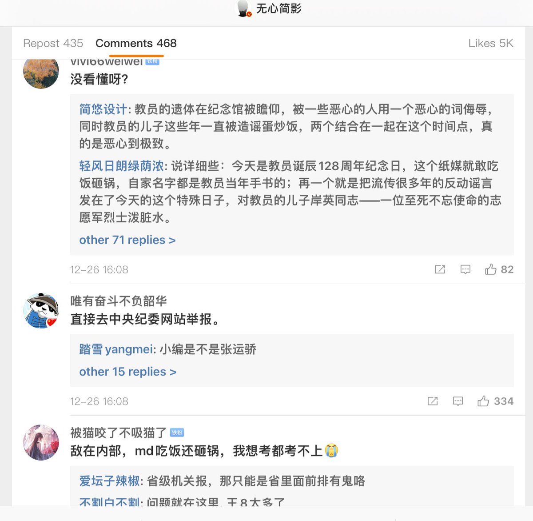Click the autumn tree avatar thumbnail
The height and width of the screenshot is (521, 533).
(x=41, y=72)
